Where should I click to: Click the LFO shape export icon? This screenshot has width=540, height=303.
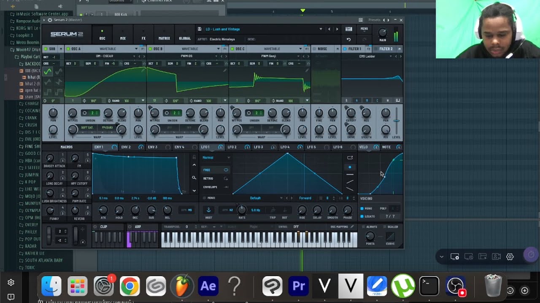(x=350, y=157)
